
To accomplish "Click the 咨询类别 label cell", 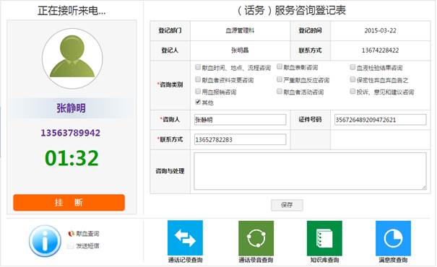I will 170,85.
